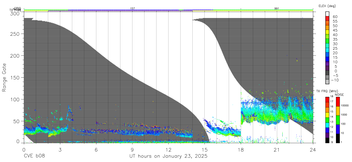
Task: Click the '50' range gate tick label
Action: pyautogui.click(x=17, y=121)
